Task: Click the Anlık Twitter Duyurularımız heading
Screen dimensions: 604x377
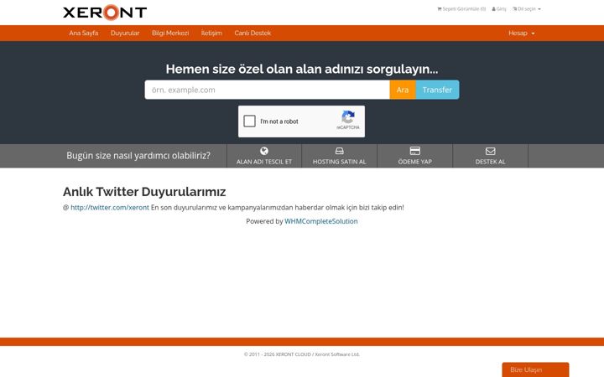Action: (x=144, y=192)
